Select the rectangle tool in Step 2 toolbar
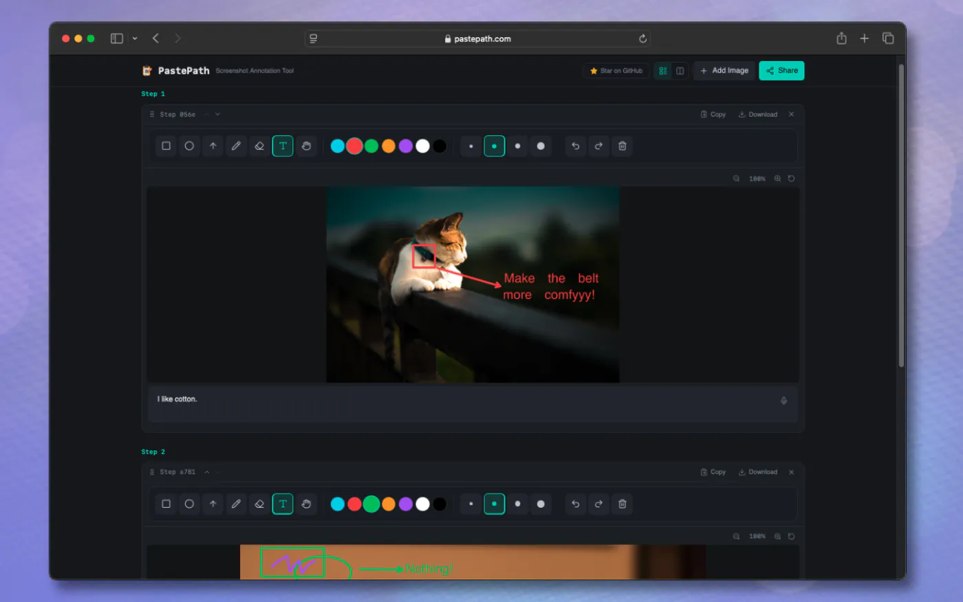Image resolution: width=963 pixels, height=602 pixels. tap(166, 504)
